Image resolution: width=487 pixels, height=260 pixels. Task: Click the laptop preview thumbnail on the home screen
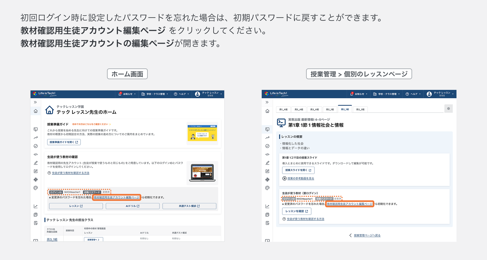pos(202,173)
